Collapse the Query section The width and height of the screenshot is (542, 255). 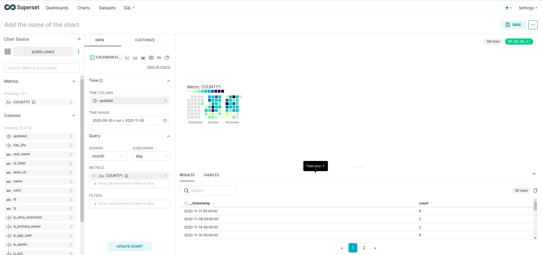(x=169, y=136)
